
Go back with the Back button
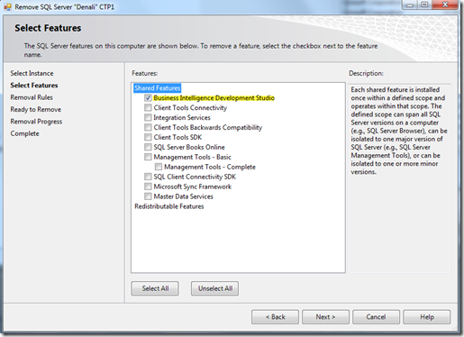click(275, 317)
